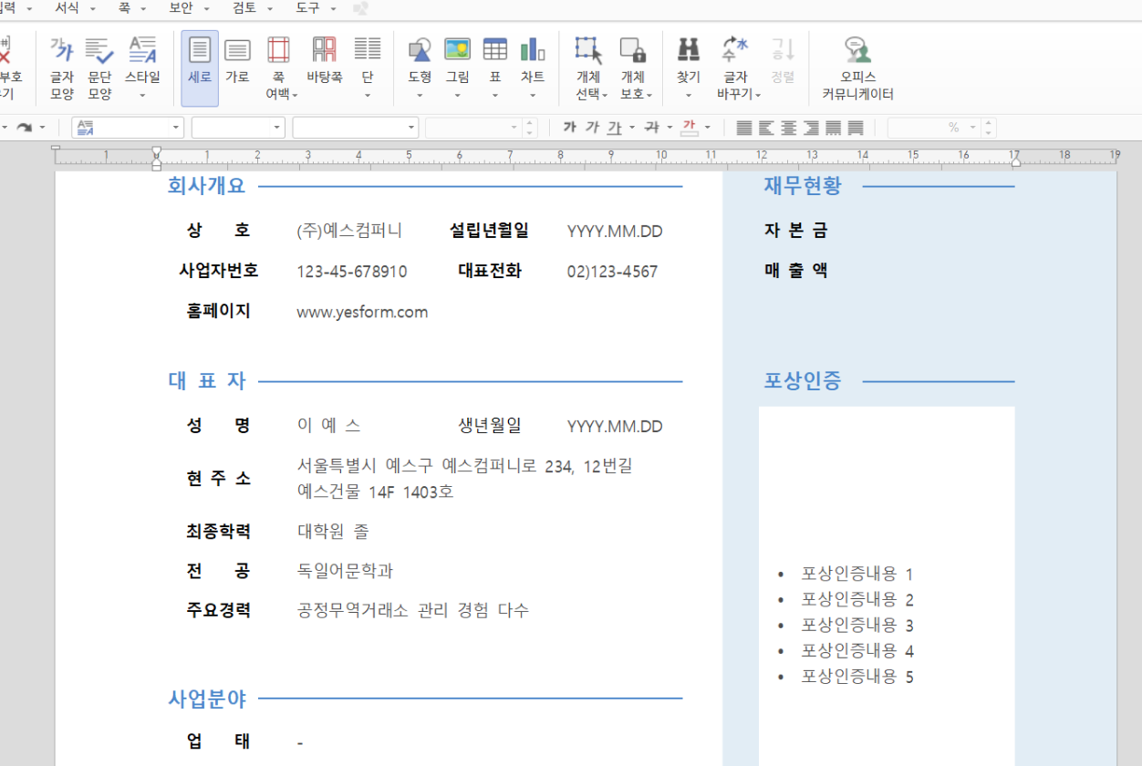Click the 포상인증내용 3 bullet item
The height and width of the screenshot is (766, 1142).
(857, 626)
